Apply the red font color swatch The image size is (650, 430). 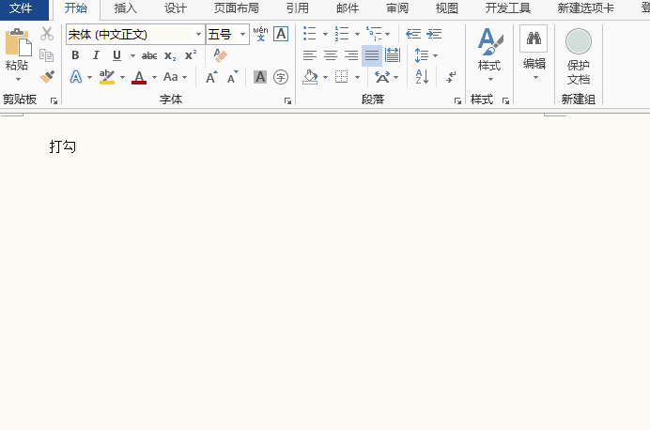[139, 77]
